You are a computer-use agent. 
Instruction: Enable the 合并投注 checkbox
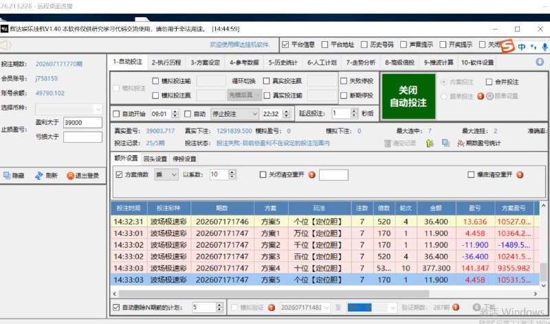tap(489, 82)
